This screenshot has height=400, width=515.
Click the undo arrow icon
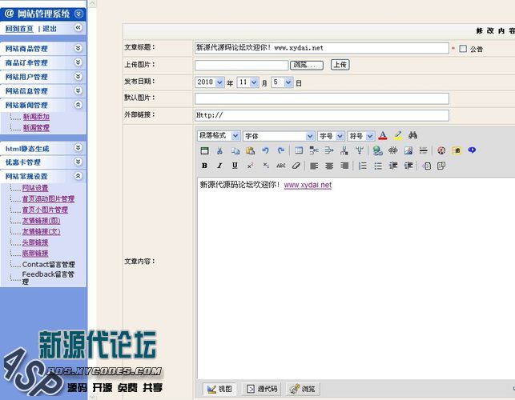click(x=265, y=150)
